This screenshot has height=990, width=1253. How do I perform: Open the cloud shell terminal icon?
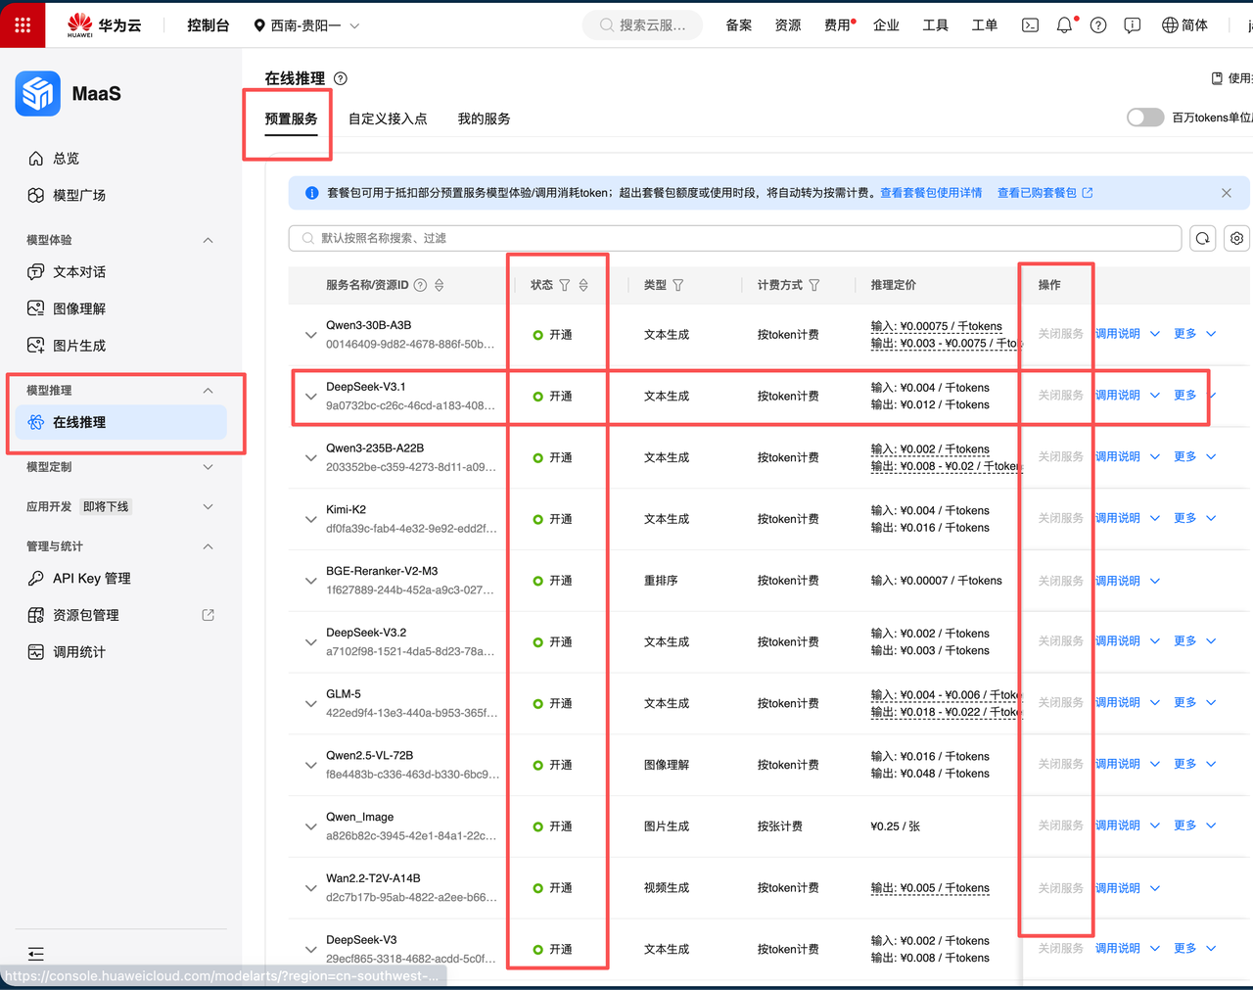pos(1030,25)
